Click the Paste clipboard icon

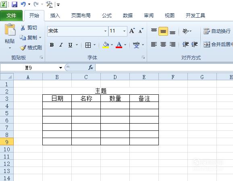[10, 30]
